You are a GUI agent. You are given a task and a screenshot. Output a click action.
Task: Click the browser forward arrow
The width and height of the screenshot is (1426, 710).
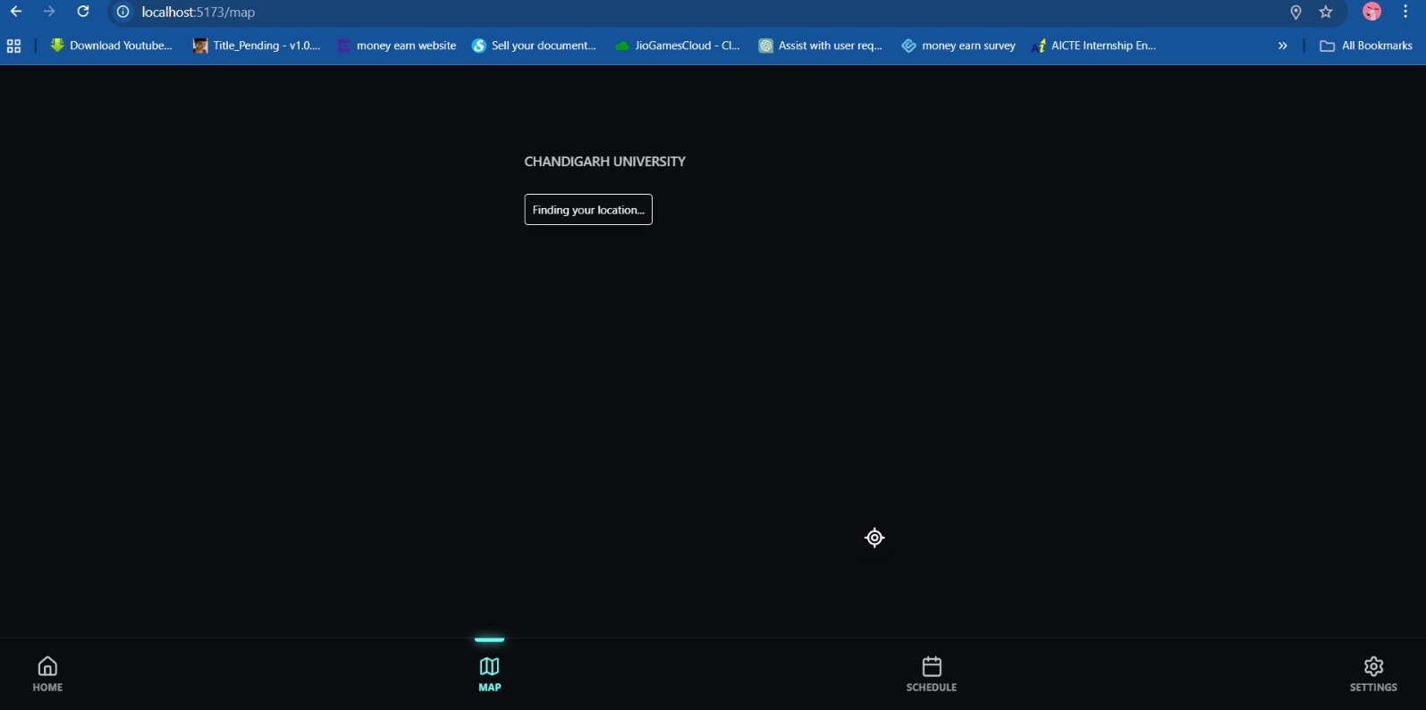coord(49,12)
